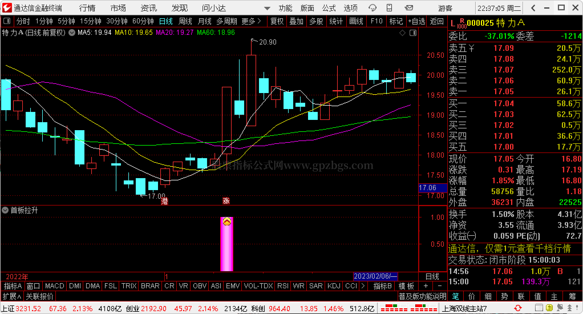Click the red L icon before stock code

pos(453,23)
